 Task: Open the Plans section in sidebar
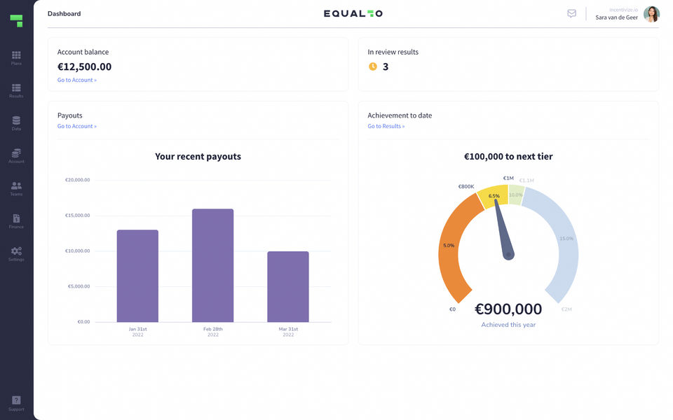[x=16, y=57]
